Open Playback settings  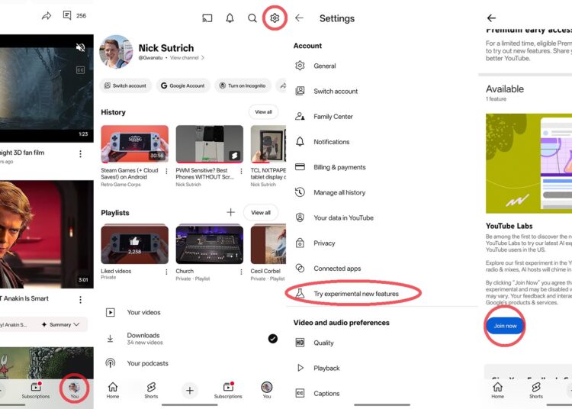coord(382,368)
